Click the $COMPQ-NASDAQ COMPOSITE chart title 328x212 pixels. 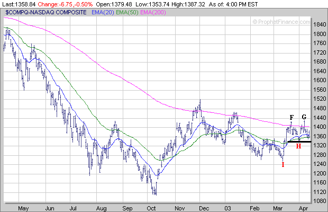pyautogui.click(x=46, y=13)
